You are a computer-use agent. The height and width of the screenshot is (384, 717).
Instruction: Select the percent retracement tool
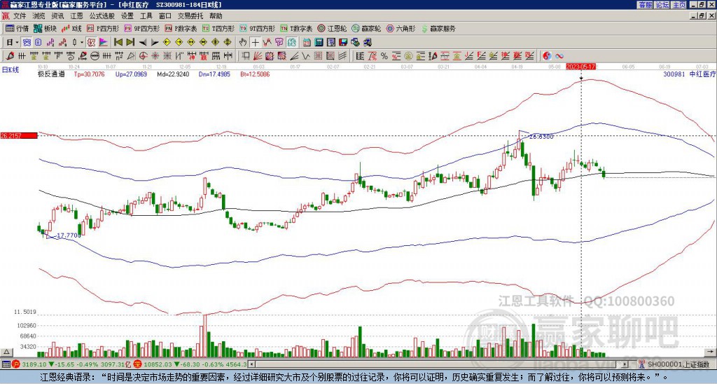pos(384,56)
